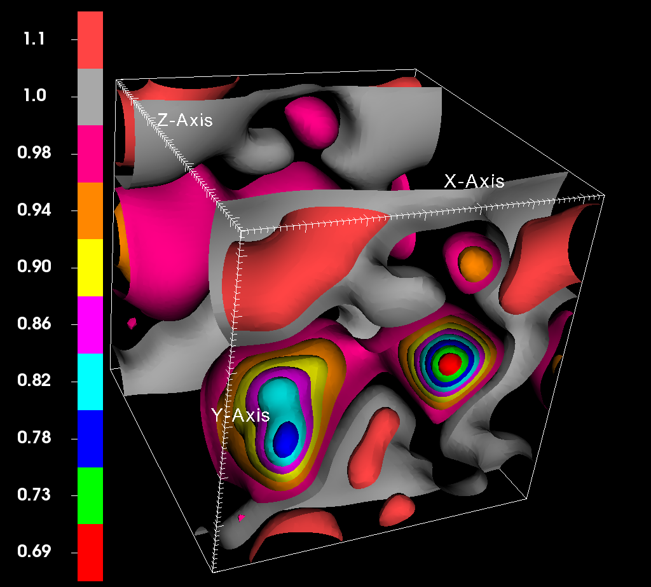Click the blue core inside cyan isosurface
The height and width of the screenshot is (587, 651).
coord(286,439)
